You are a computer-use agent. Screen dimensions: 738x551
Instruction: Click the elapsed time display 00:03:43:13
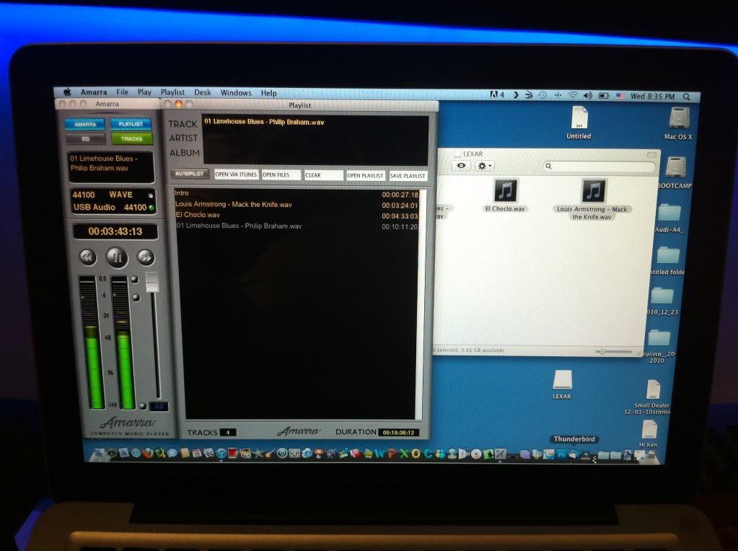115,232
